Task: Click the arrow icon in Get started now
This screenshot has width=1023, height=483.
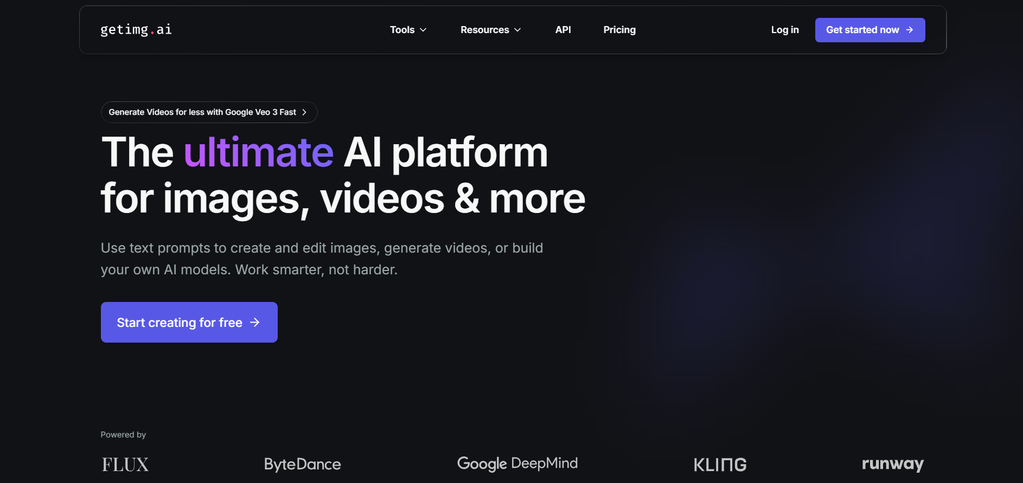Action: click(x=910, y=30)
